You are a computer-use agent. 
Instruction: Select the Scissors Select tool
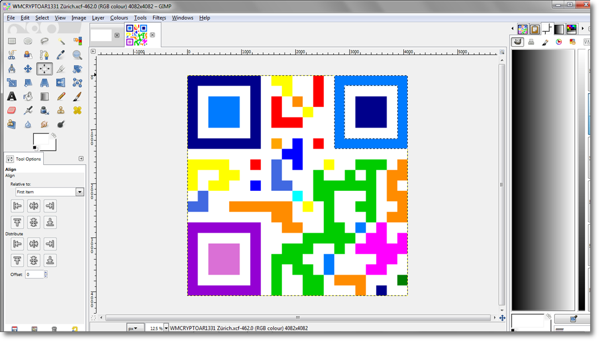point(12,55)
